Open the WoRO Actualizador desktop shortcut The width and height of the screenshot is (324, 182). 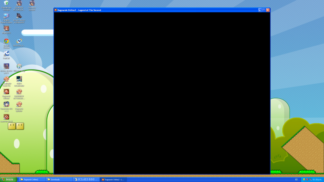[19, 81]
